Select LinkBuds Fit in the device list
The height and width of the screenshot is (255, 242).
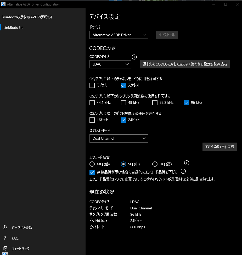click(x=43, y=28)
